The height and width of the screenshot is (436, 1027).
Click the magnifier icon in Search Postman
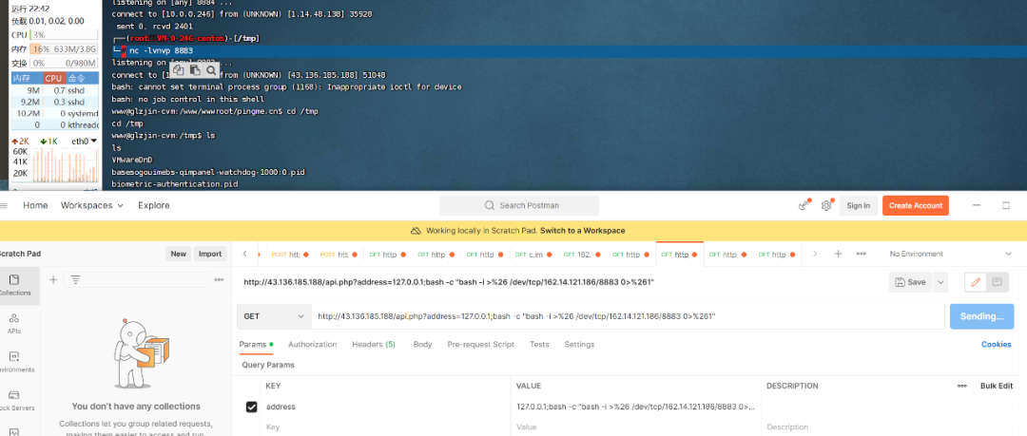pos(490,205)
